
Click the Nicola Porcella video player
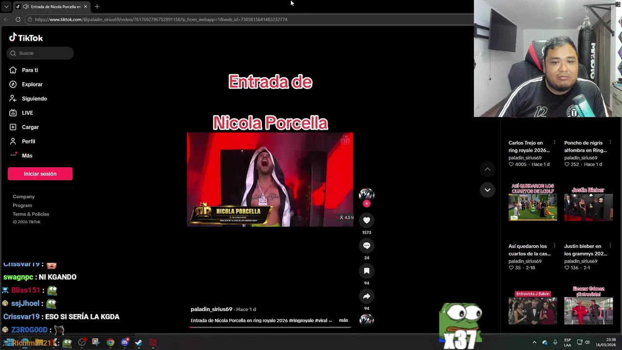270,179
